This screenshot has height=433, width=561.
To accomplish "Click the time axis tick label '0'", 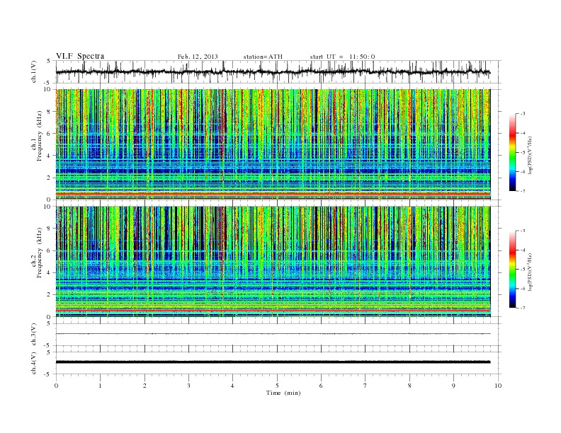I will click(56, 386).
